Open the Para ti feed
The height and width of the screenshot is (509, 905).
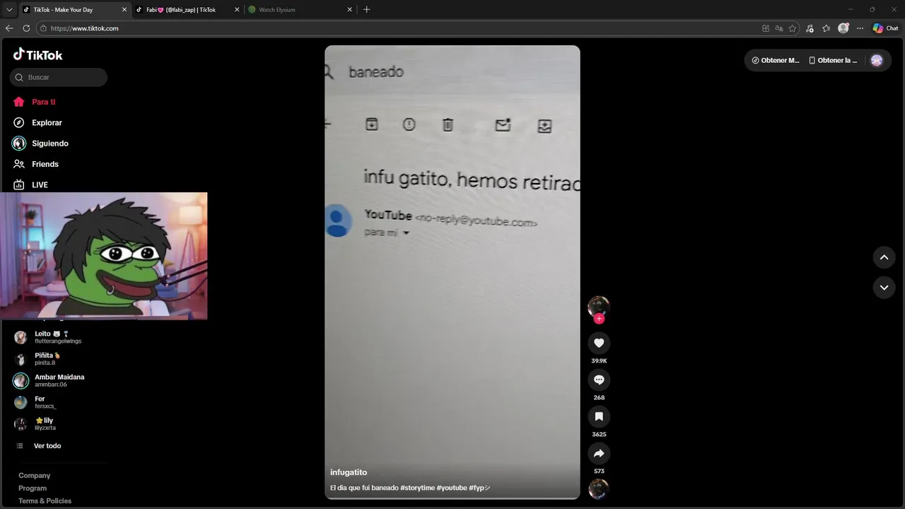click(x=44, y=102)
